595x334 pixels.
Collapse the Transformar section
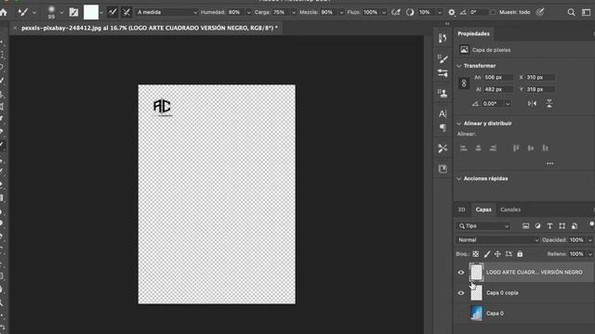click(x=458, y=66)
